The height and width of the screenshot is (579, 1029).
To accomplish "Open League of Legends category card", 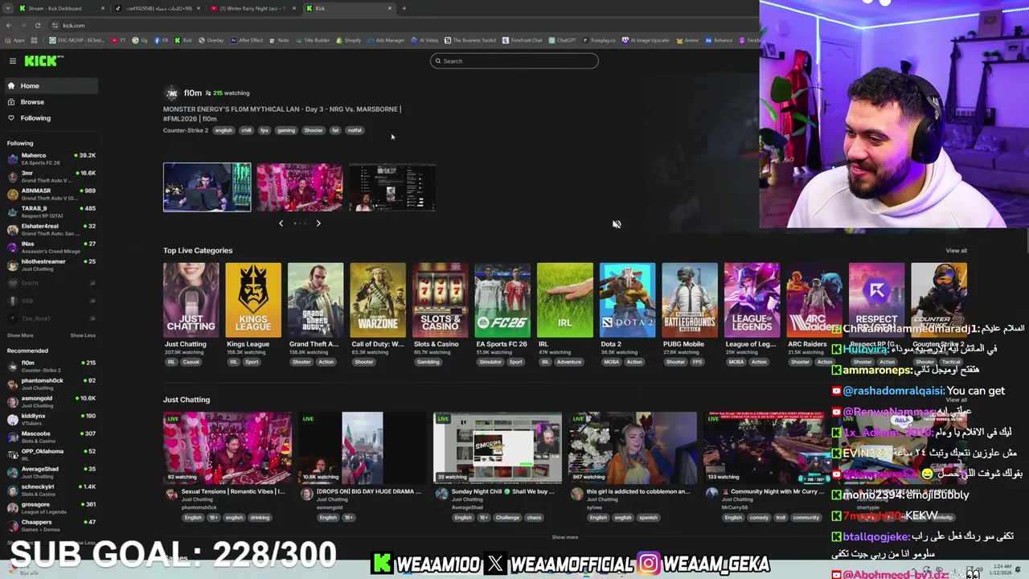I will pos(752,300).
